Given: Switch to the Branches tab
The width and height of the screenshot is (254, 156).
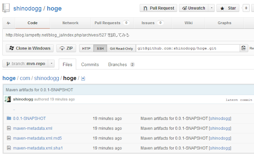Looking at the screenshot, I should point(121,65).
